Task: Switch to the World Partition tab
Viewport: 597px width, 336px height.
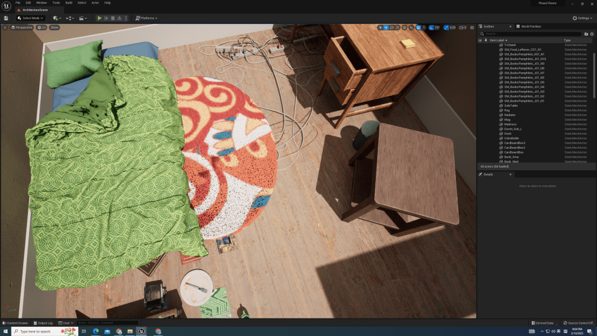Action: click(531, 26)
